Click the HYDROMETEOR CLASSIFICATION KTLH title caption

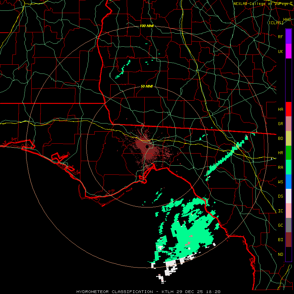148,292
